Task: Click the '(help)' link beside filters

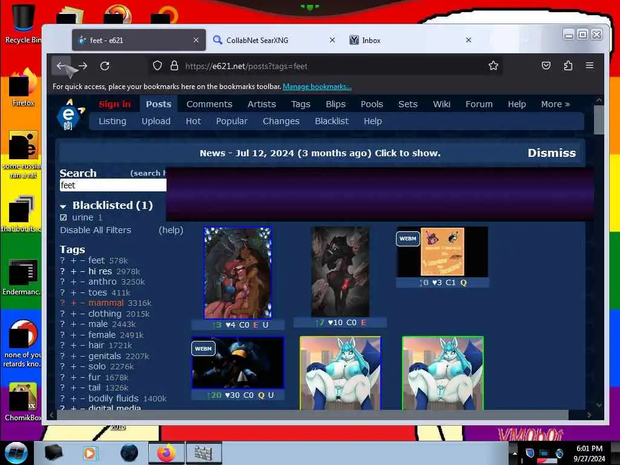Action: 171,230
